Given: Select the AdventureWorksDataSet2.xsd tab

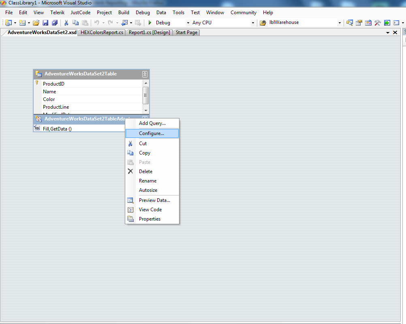Looking at the screenshot, I should (x=42, y=32).
